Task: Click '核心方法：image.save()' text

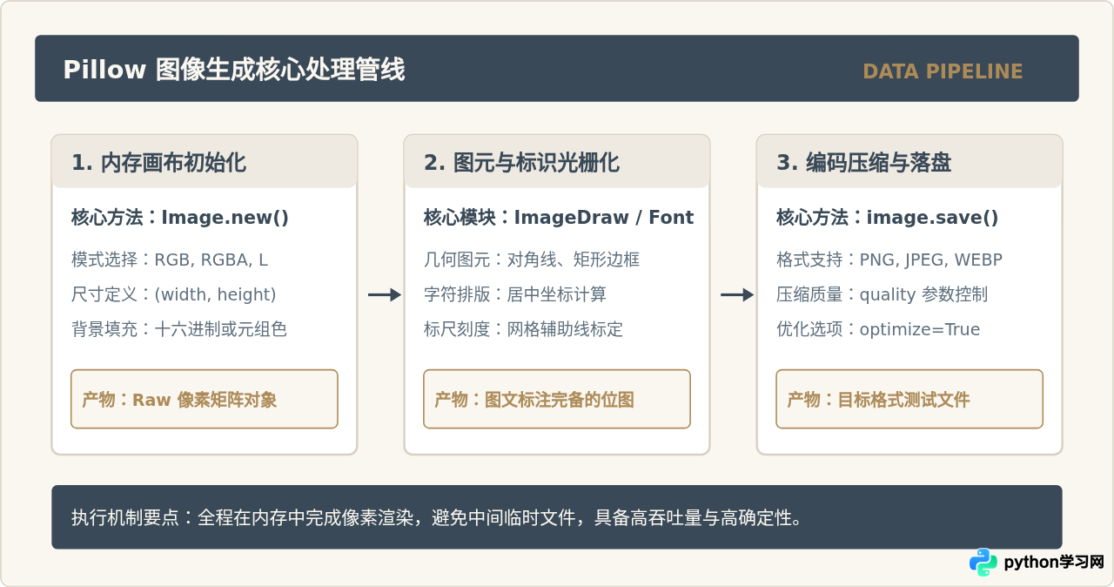Action: pos(888,217)
